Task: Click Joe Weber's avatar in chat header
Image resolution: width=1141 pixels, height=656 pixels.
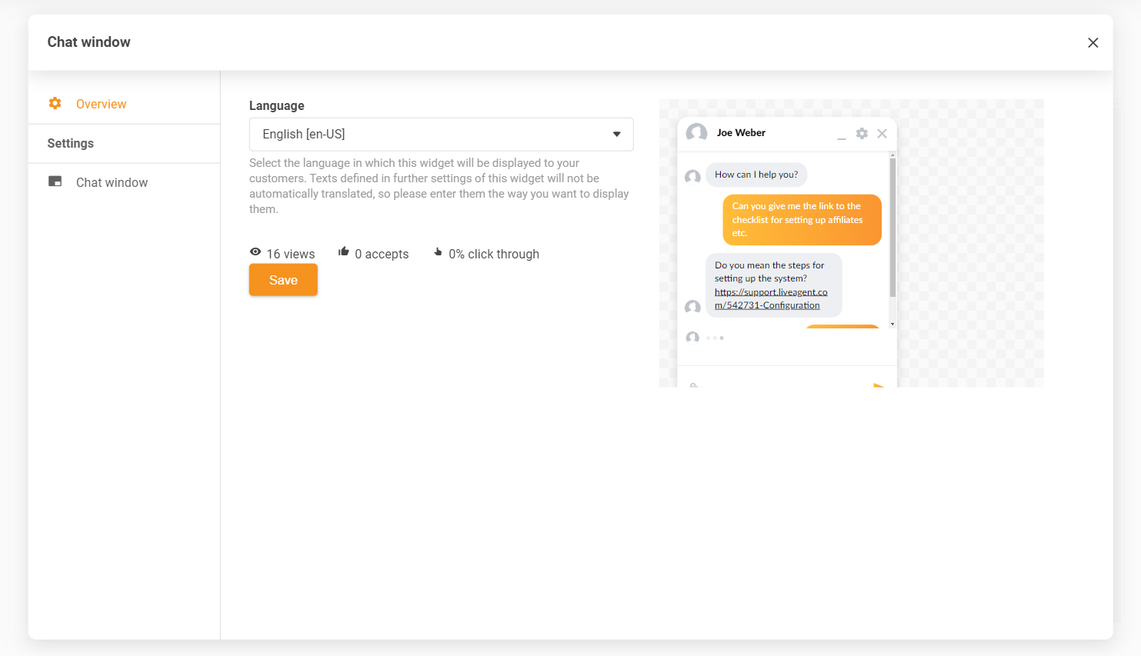Action: [696, 133]
